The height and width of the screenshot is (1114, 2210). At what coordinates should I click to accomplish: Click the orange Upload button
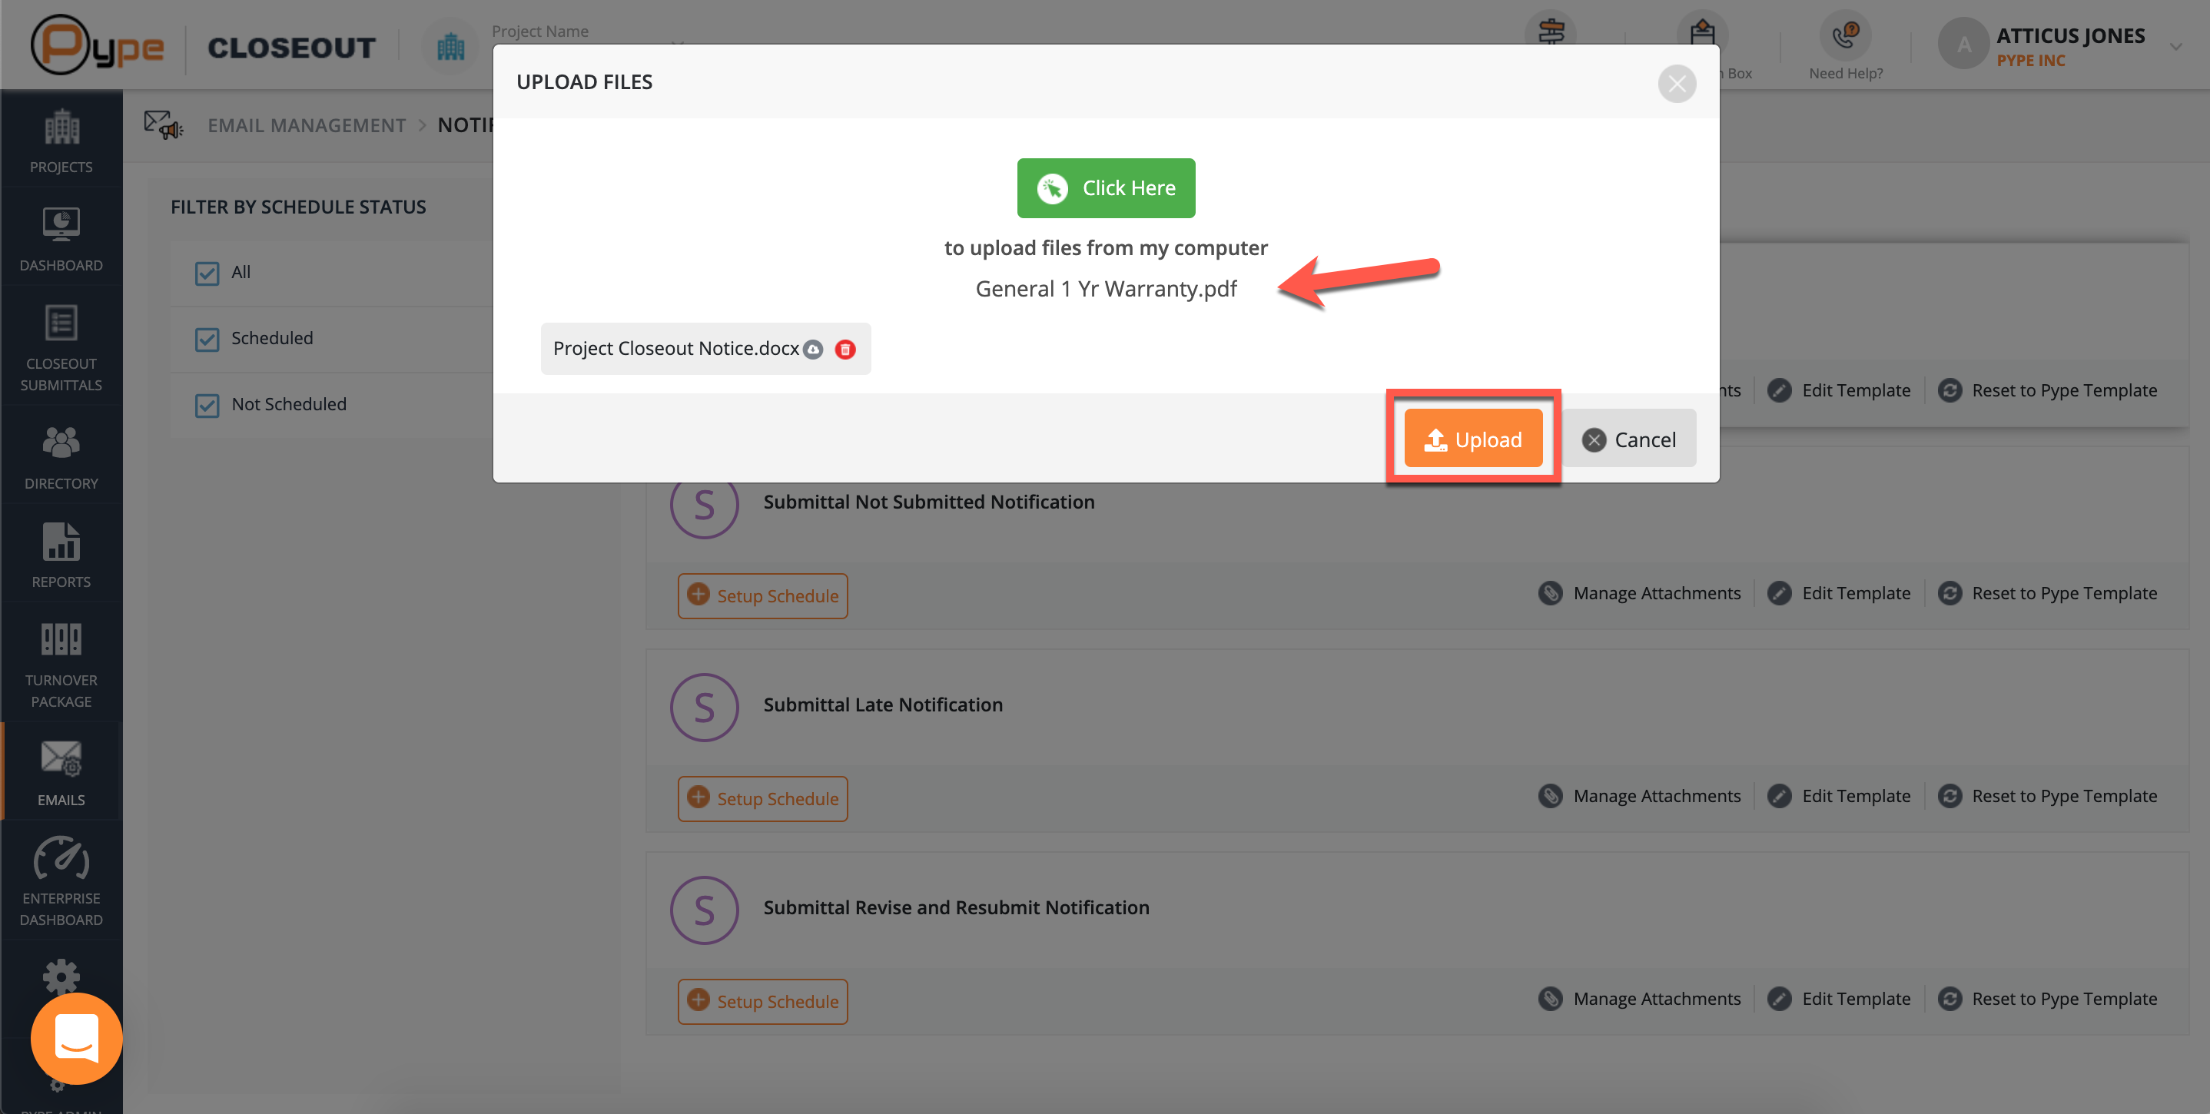1472,439
